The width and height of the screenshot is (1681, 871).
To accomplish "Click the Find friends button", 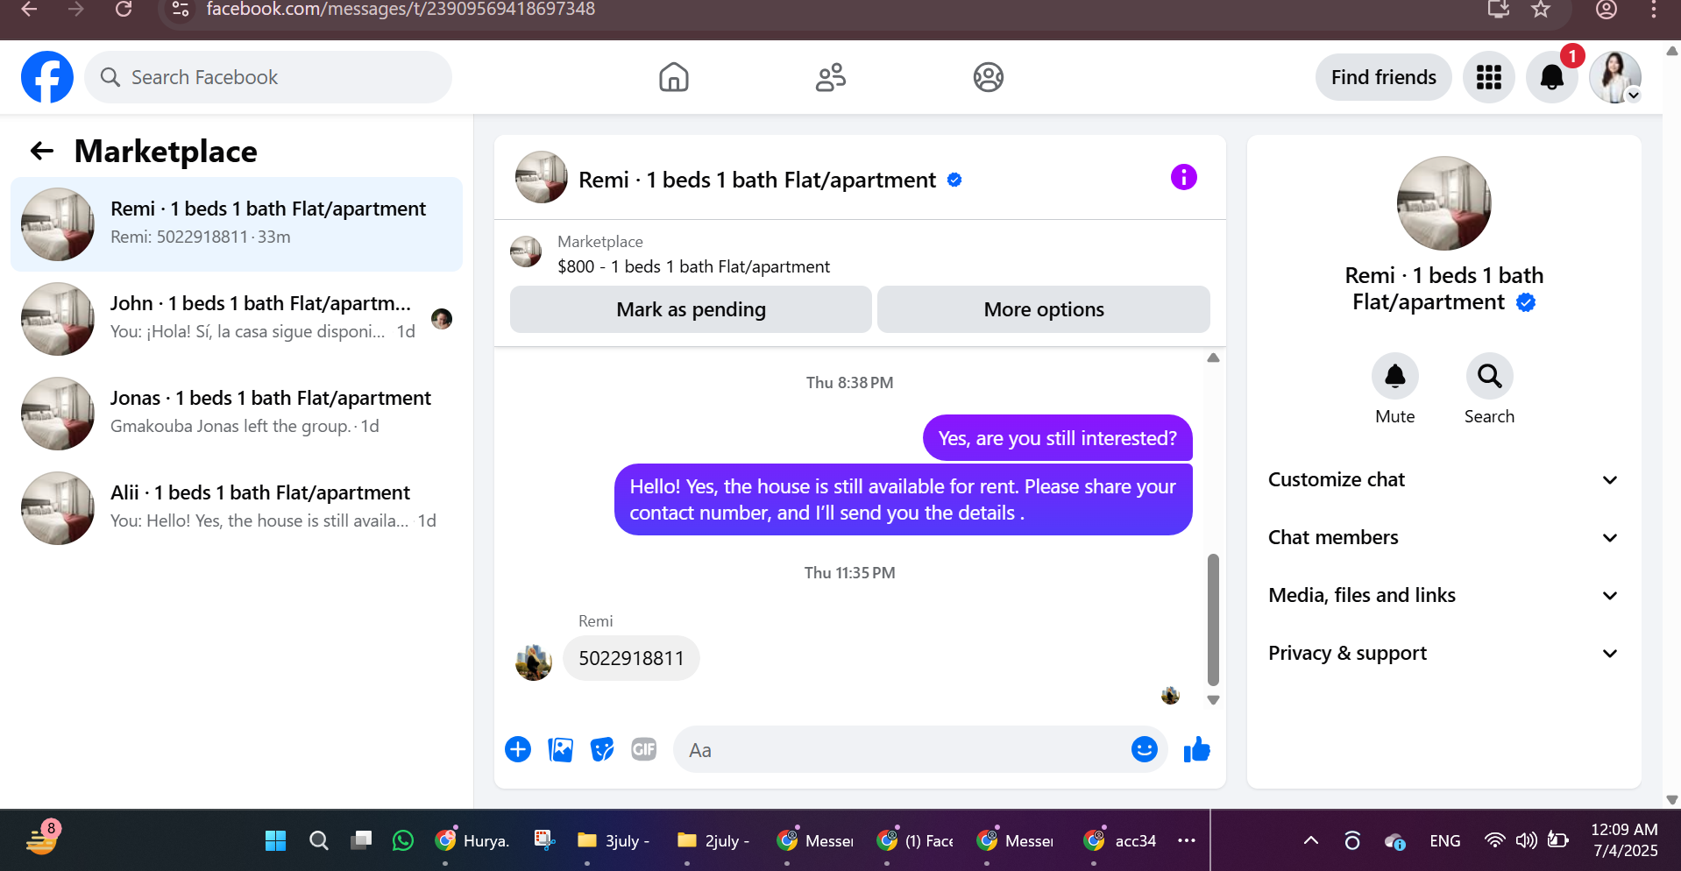I will (x=1383, y=77).
